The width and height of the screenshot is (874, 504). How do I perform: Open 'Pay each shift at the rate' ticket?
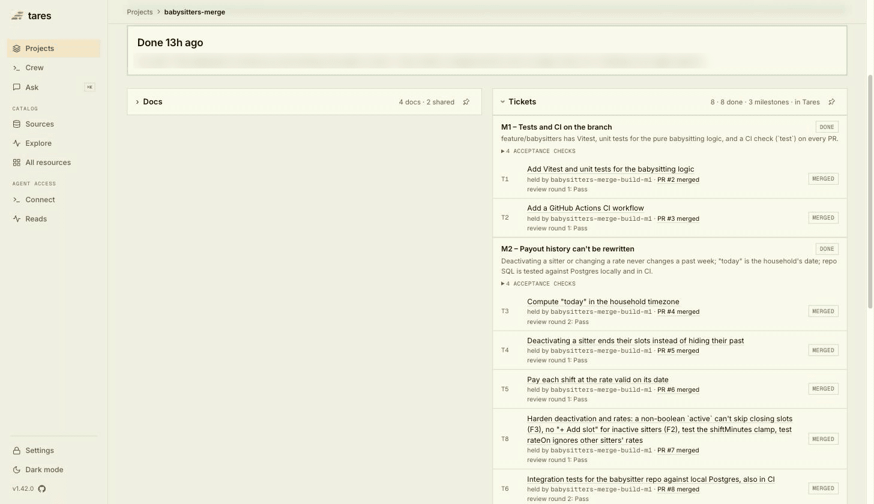click(x=598, y=380)
